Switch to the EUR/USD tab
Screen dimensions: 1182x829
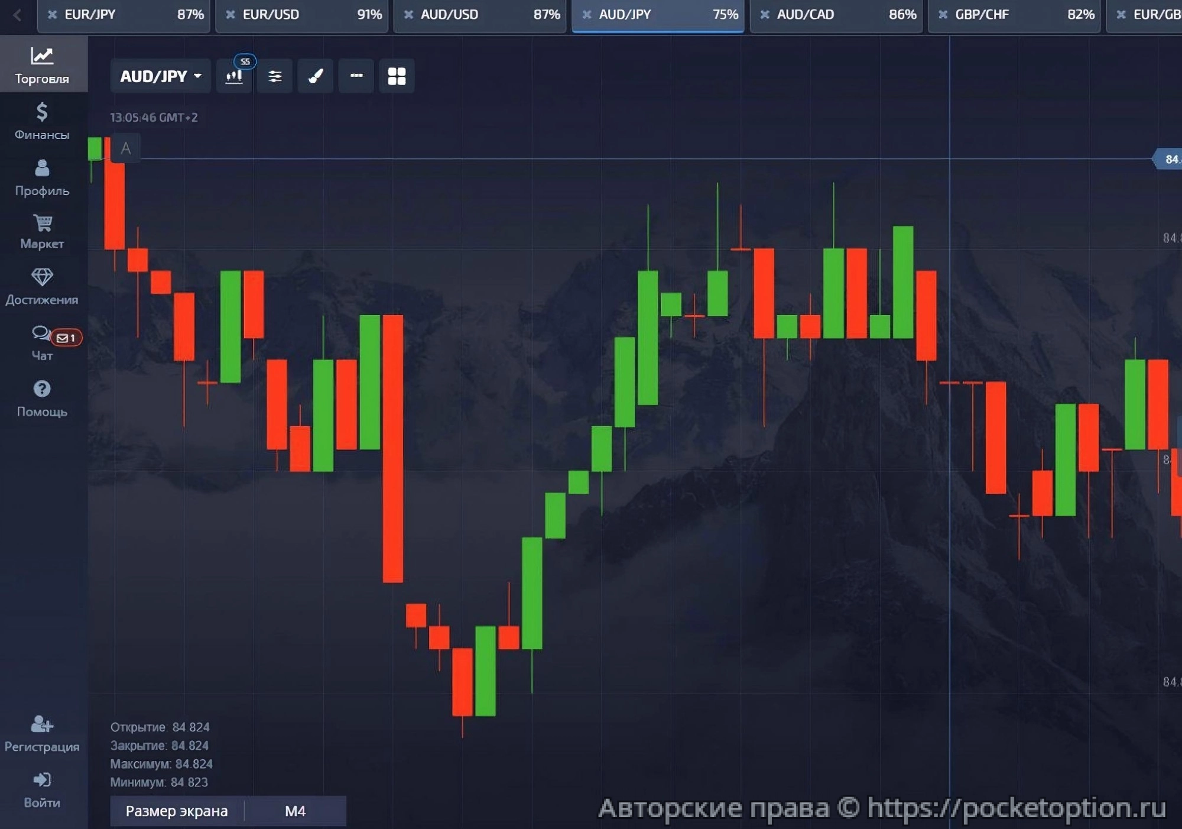tap(301, 15)
